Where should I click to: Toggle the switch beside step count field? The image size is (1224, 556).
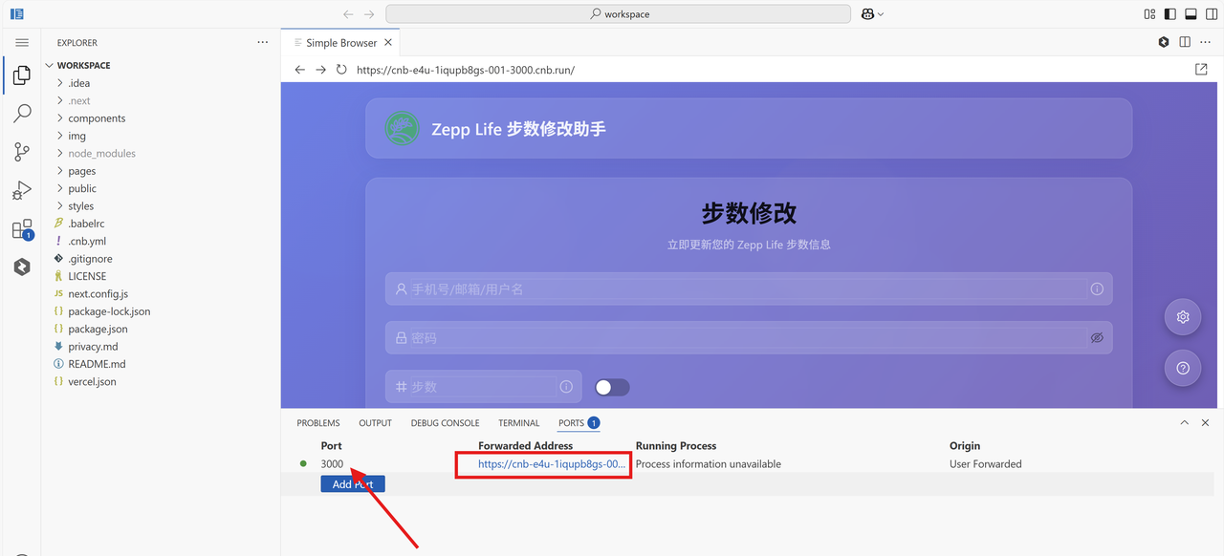coord(612,387)
